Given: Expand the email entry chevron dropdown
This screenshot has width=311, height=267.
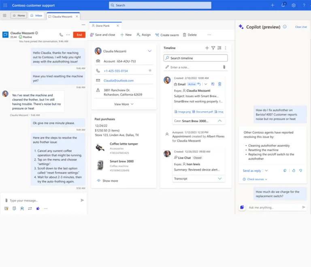Looking at the screenshot, I should pos(206,84).
